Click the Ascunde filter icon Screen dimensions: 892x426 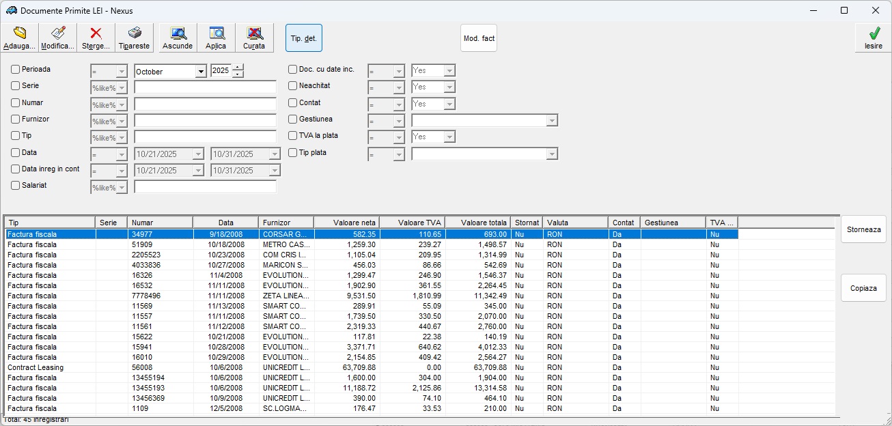click(178, 33)
